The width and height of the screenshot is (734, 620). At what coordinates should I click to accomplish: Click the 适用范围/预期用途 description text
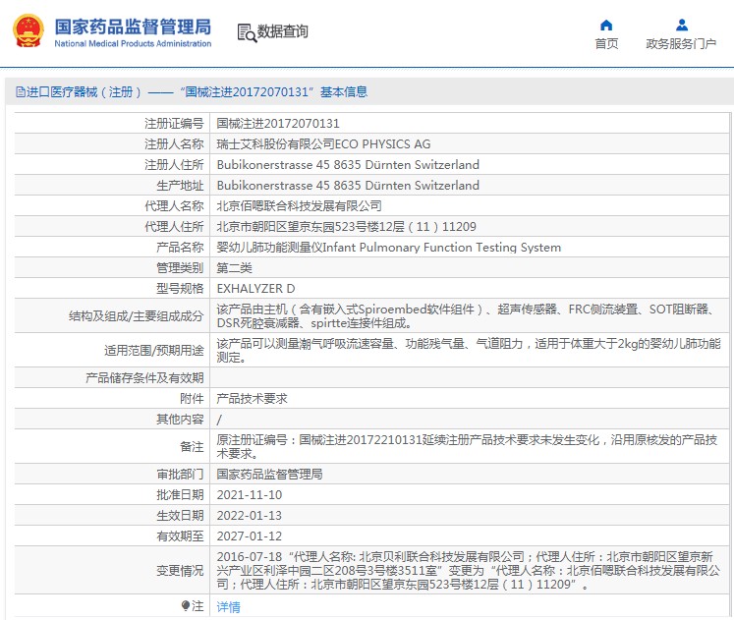tap(469, 351)
